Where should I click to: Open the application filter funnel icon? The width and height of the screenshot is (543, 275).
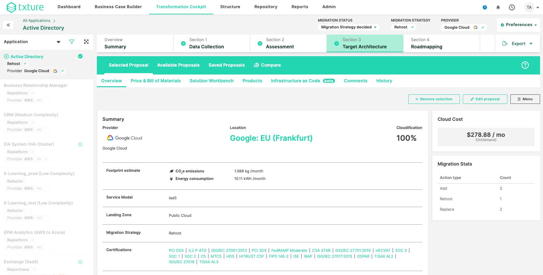pyautogui.click(x=71, y=41)
